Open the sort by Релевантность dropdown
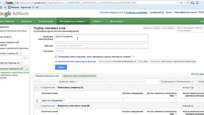This screenshot has width=204, height=115. [x=177, y=82]
